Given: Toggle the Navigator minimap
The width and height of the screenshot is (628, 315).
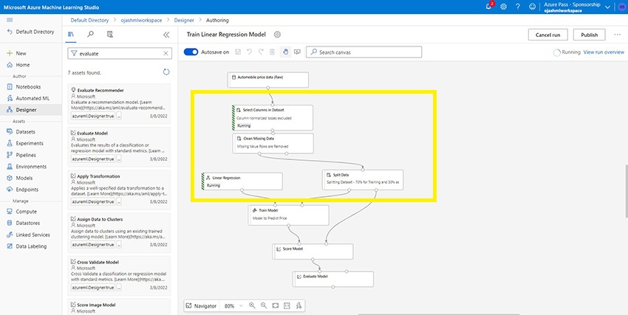Looking at the screenshot, I should pyautogui.click(x=202, y=306).
